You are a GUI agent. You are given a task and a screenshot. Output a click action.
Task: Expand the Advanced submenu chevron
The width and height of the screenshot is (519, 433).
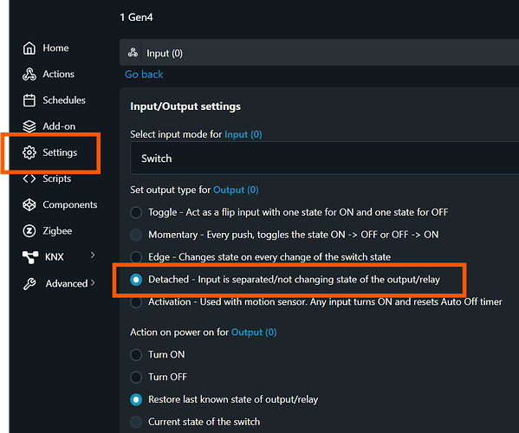coord(93,283)
